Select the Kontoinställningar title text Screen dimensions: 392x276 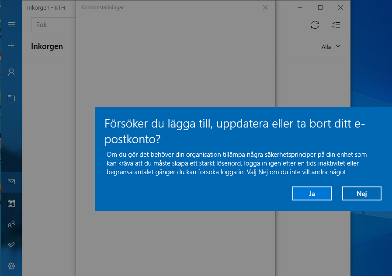(x=103, y=7)
